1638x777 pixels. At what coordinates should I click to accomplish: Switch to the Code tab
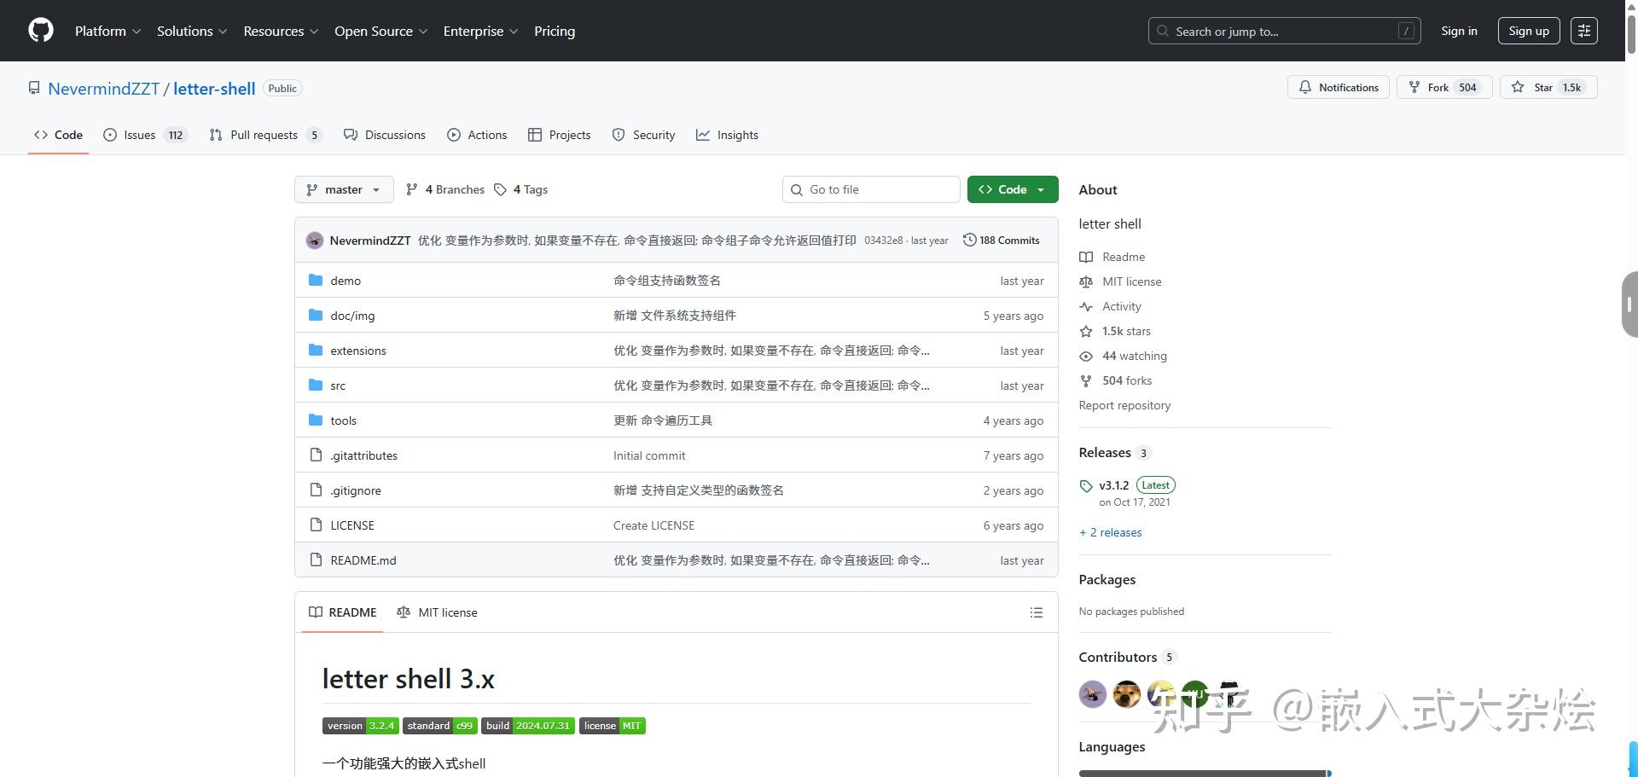click(x=58, y=135)
